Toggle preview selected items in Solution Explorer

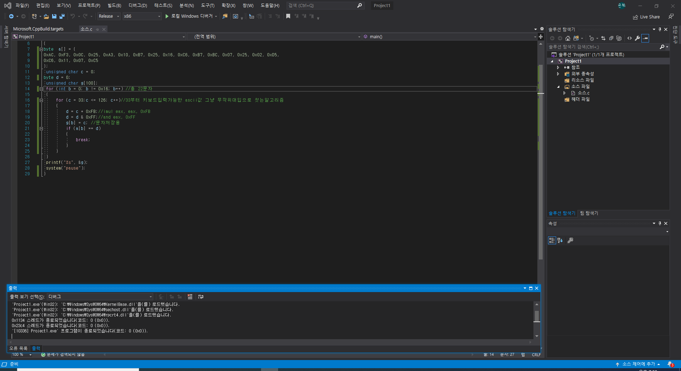[645, 38]
